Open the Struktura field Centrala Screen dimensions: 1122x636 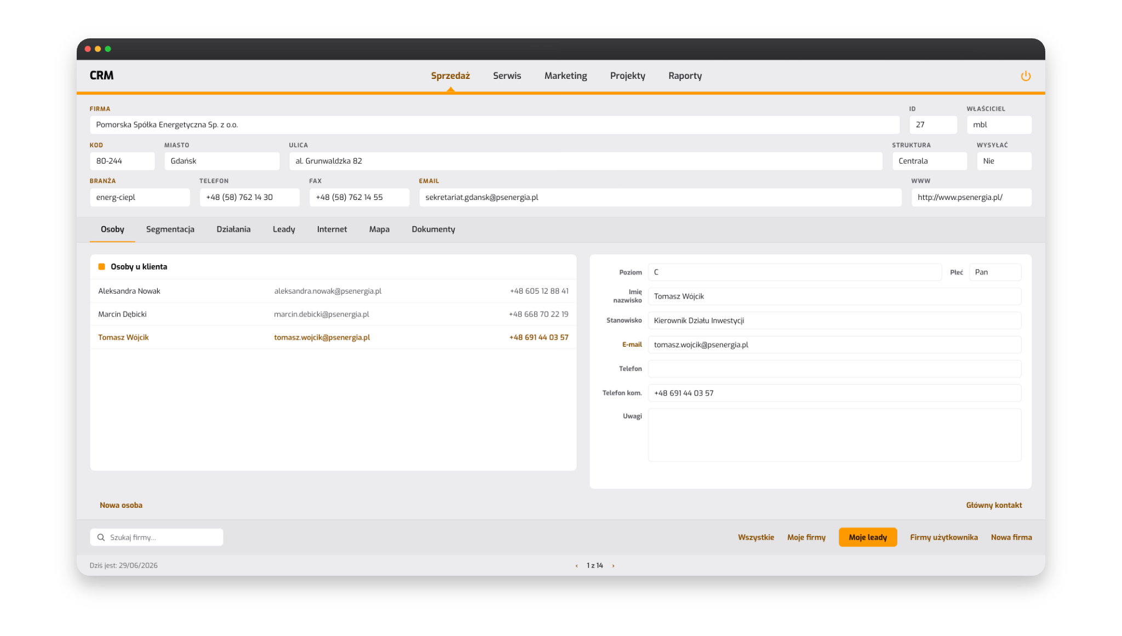tap(930, 161)
